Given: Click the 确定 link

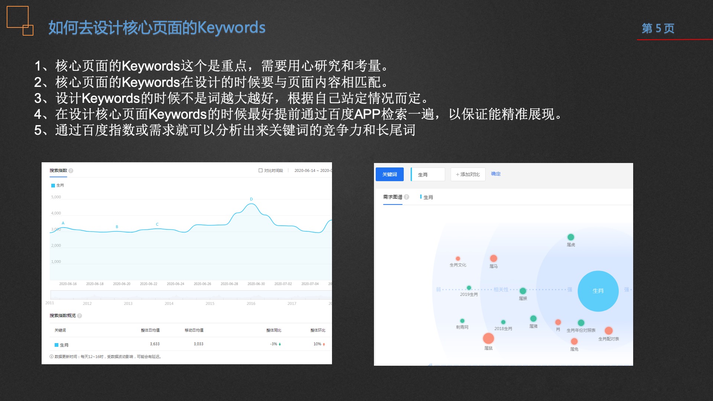Looking at the screenshot, I should 496,174.
